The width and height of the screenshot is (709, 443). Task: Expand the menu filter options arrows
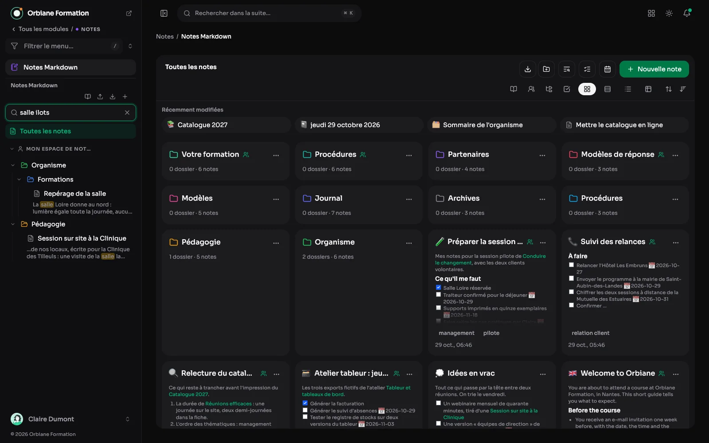130,46
